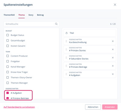Check the Freigeber option
The height and width of the screenshot is (111, 121).
[8, 61]
